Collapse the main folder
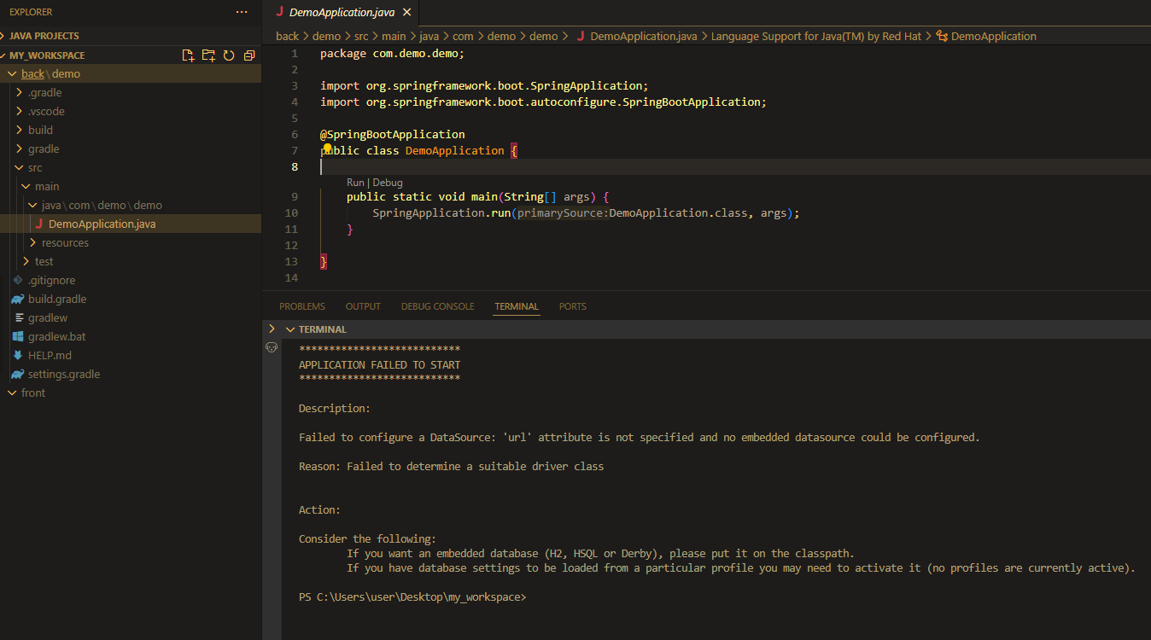 [x=26, y=187]
